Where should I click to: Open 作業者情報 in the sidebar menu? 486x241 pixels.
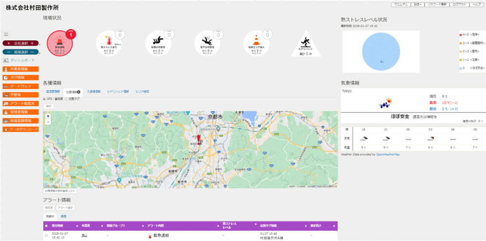(x=20, y=69)
